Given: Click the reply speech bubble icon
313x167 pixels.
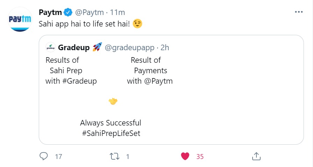Looking at the screenshot, I should pyautogui.click(x=44, y=157).
